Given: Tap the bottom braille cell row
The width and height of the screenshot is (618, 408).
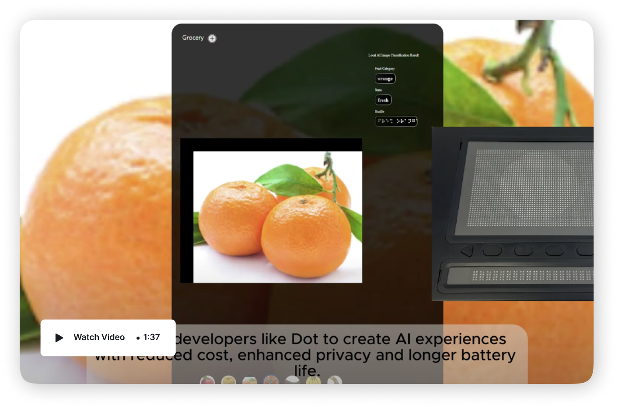Looking at the screenshot, I should click(x=531, y=275).
